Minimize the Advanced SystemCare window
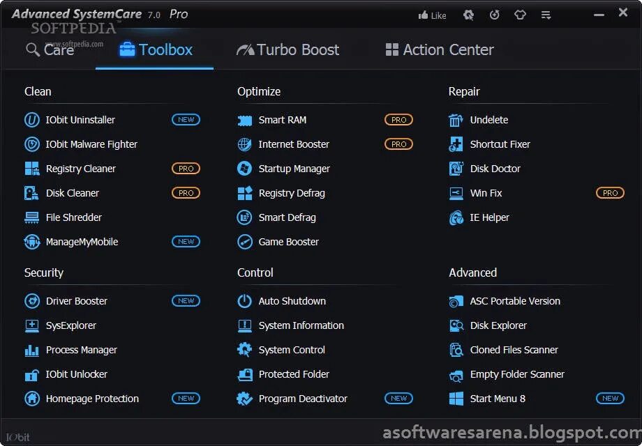Image resolution: width=642 pixels, height=446 pixels. (x=599, y=15)
